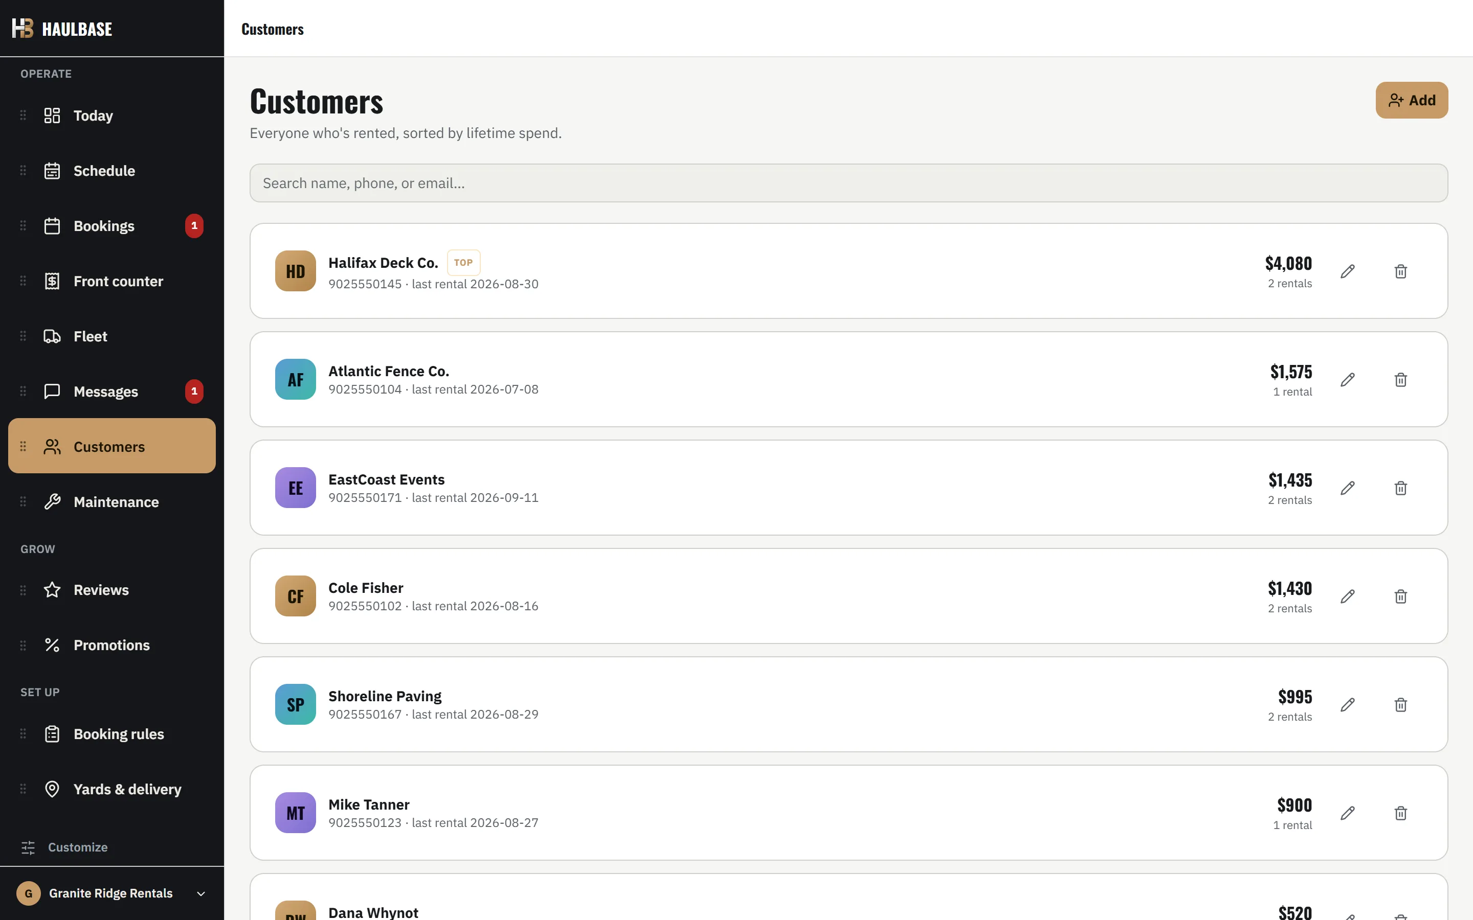Click the CF avatar for Cole Fisher
The height and width of the screenshot is (920, 1473).
(x=295, y=596)
